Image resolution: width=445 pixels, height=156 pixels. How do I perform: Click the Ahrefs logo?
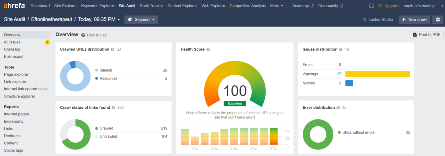tap(14, 6)
